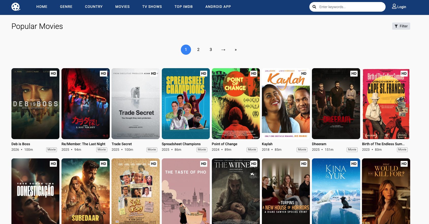Image resolution: width=429 pixels, height=224 pixels.
Task: Click Point of Change title link
Action: coord(225,144)
